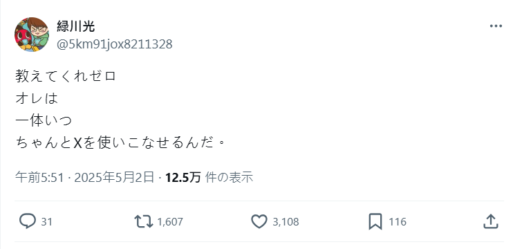Like the tweet with the heart icon
Viewport: 513px width, 249px height.
[x=259, y=221]
